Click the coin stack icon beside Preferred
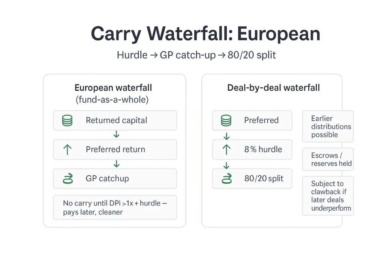The height and width of the screenshot is (257, 385). pos(226,120)
